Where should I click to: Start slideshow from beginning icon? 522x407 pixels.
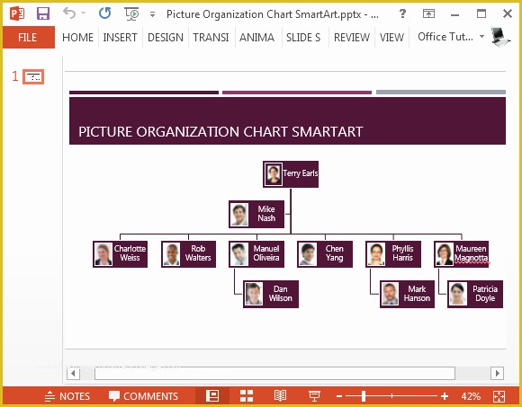(x=131, y=14)
